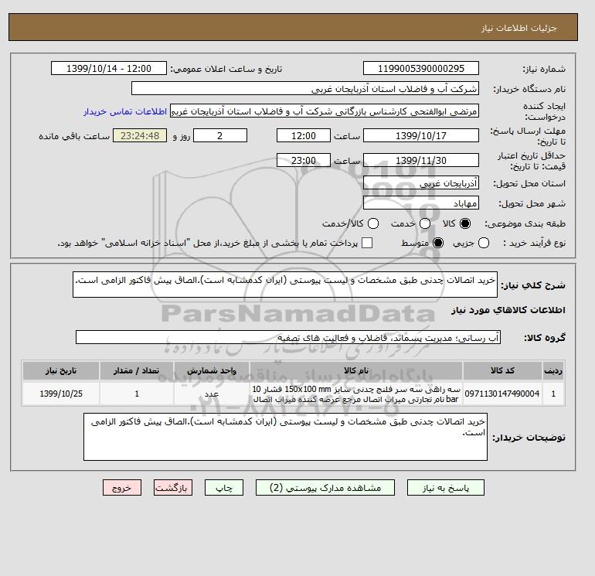Image resolution: width=595 pixels, height=576 pixels.
Task: Click the شرح کلی نیاز description box
Action: (x=285, y=285)
